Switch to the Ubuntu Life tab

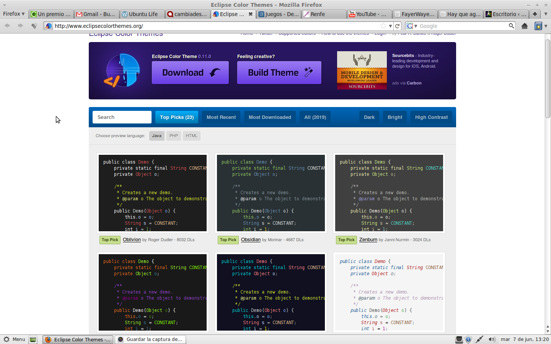[142, 14]
